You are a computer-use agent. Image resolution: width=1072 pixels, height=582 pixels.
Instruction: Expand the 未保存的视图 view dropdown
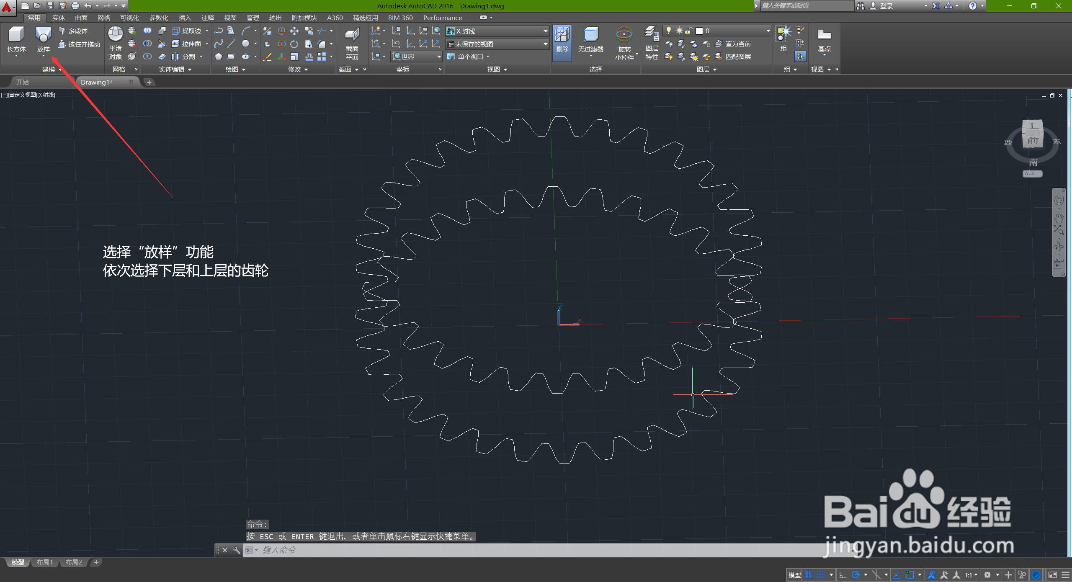tap(545, 44)
